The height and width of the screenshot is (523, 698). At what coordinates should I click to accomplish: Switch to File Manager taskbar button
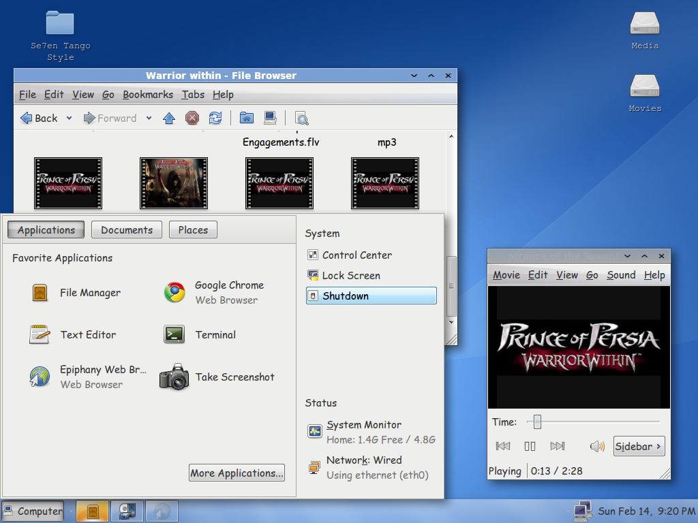[x=92, y=511]
